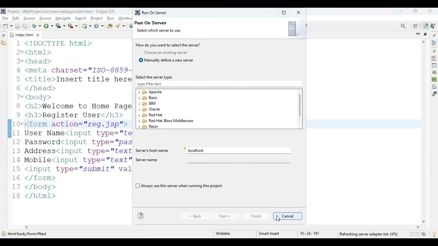This screenshot has width=438, height=246.
Task: Click the Debug bug icon
Action: pos(34,26)
